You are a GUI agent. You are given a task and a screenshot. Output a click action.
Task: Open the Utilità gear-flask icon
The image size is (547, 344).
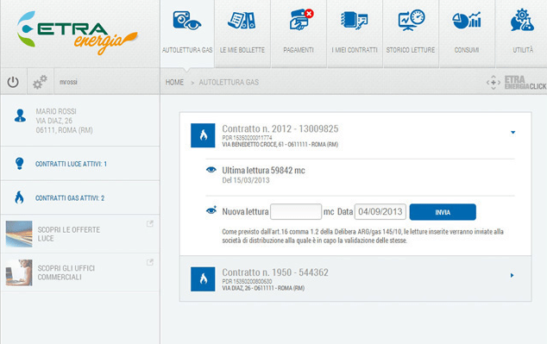[x=522, y=20]
